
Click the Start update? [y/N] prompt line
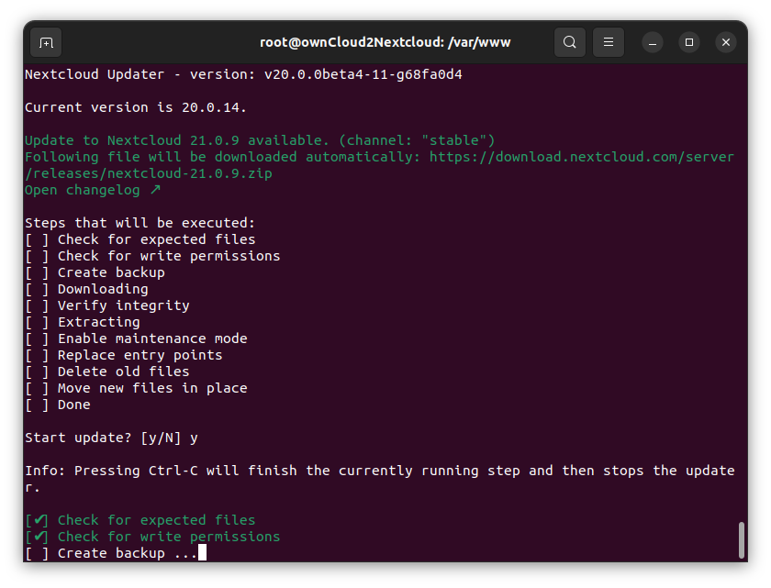tap(112, 438)
